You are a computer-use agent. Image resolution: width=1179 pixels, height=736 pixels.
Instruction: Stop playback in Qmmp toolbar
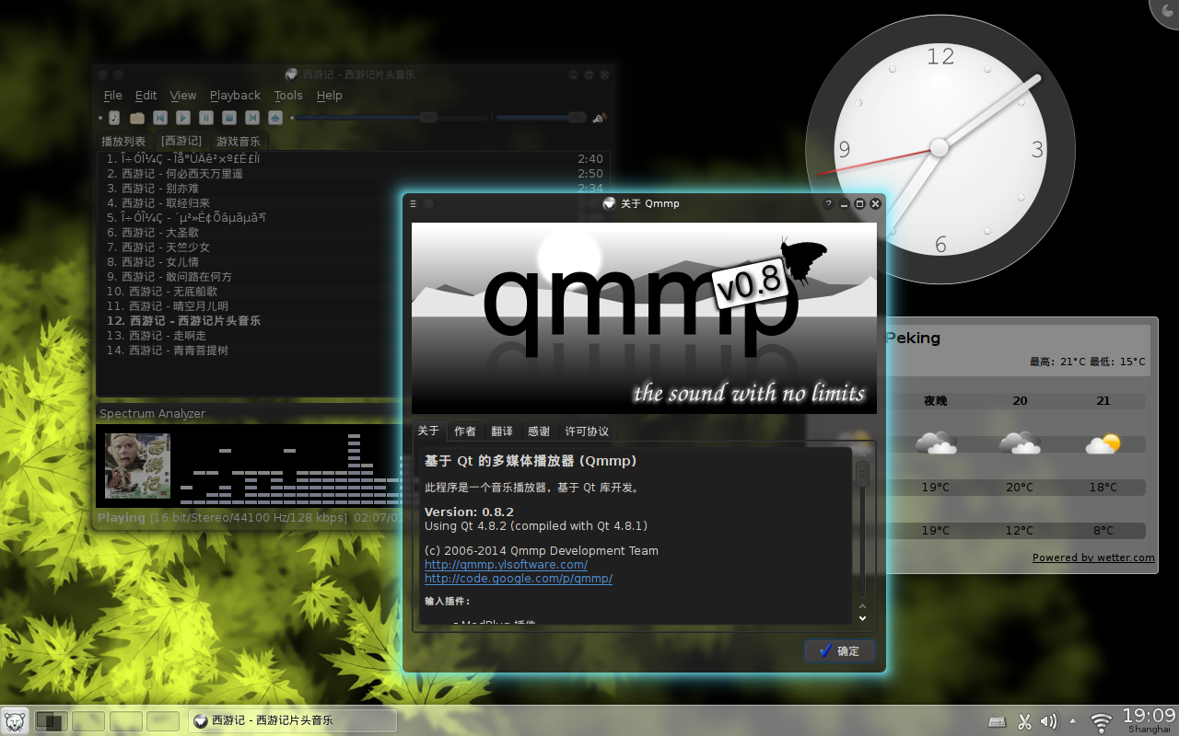pos(229,118)
